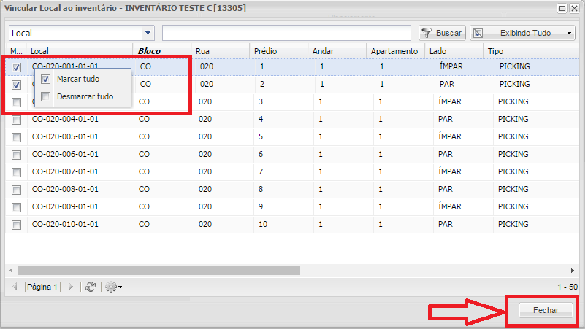This screenshot has width=588, height=332.
Task: Select row CO-020-007-01-01 text
Action: [x=65, y=171]
